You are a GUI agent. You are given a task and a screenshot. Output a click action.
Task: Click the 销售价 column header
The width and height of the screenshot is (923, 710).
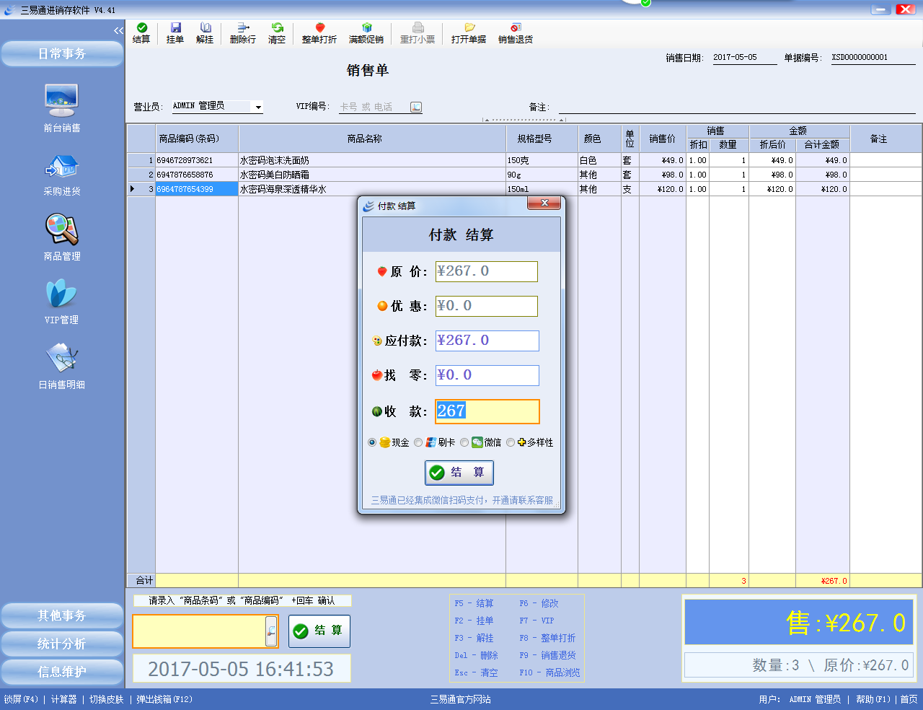pos(663,139)
